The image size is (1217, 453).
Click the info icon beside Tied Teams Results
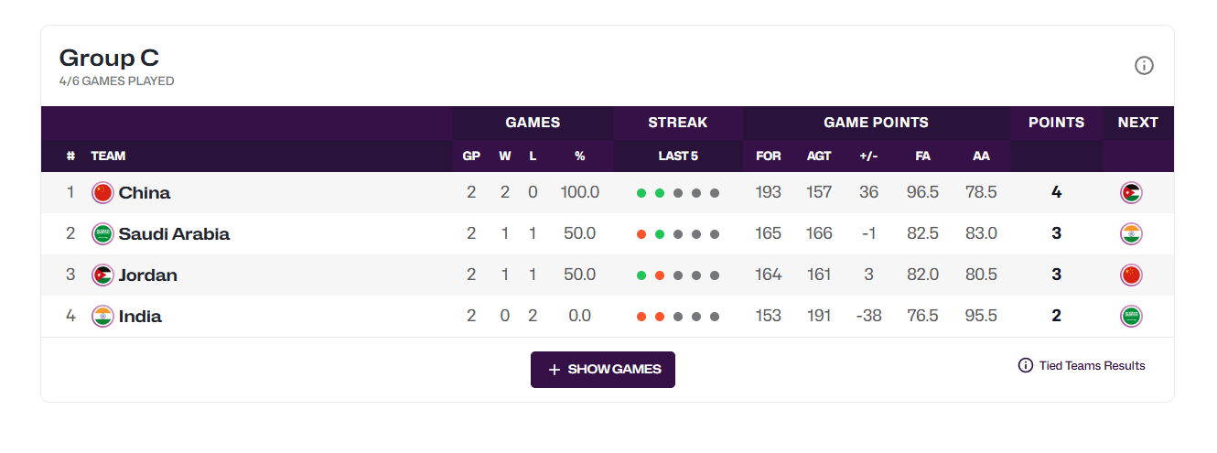point(1026,365)
